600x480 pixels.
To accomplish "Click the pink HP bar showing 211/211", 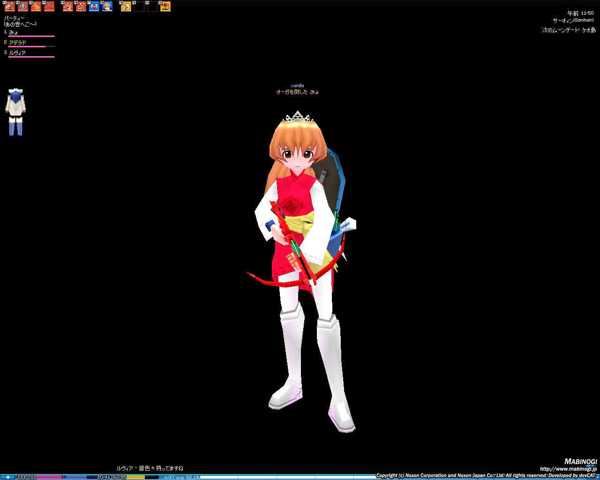I will point(39,477).
